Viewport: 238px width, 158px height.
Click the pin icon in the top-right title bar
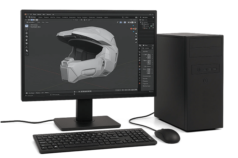pyautogui.click(x=150, y=15)
